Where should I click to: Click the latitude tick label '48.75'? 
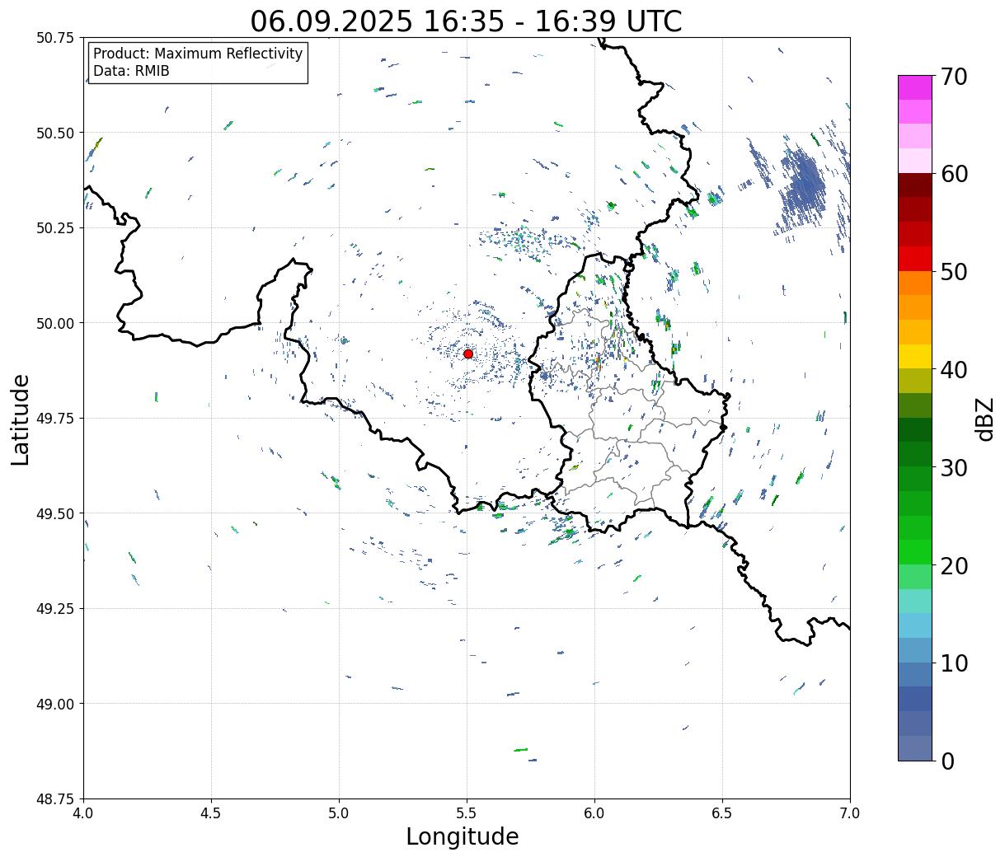click(55, 799)
